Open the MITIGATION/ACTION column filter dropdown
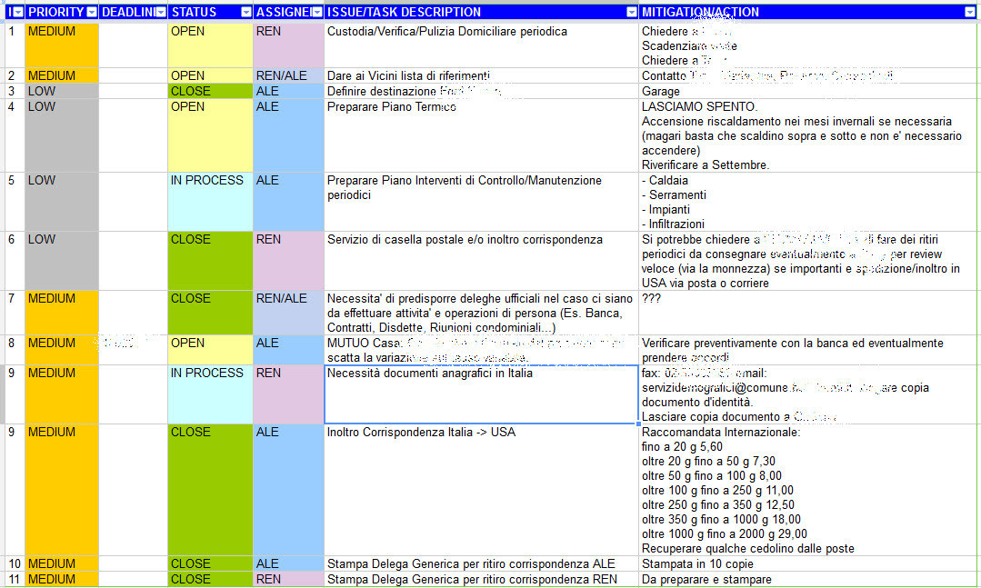 [970, 12]
